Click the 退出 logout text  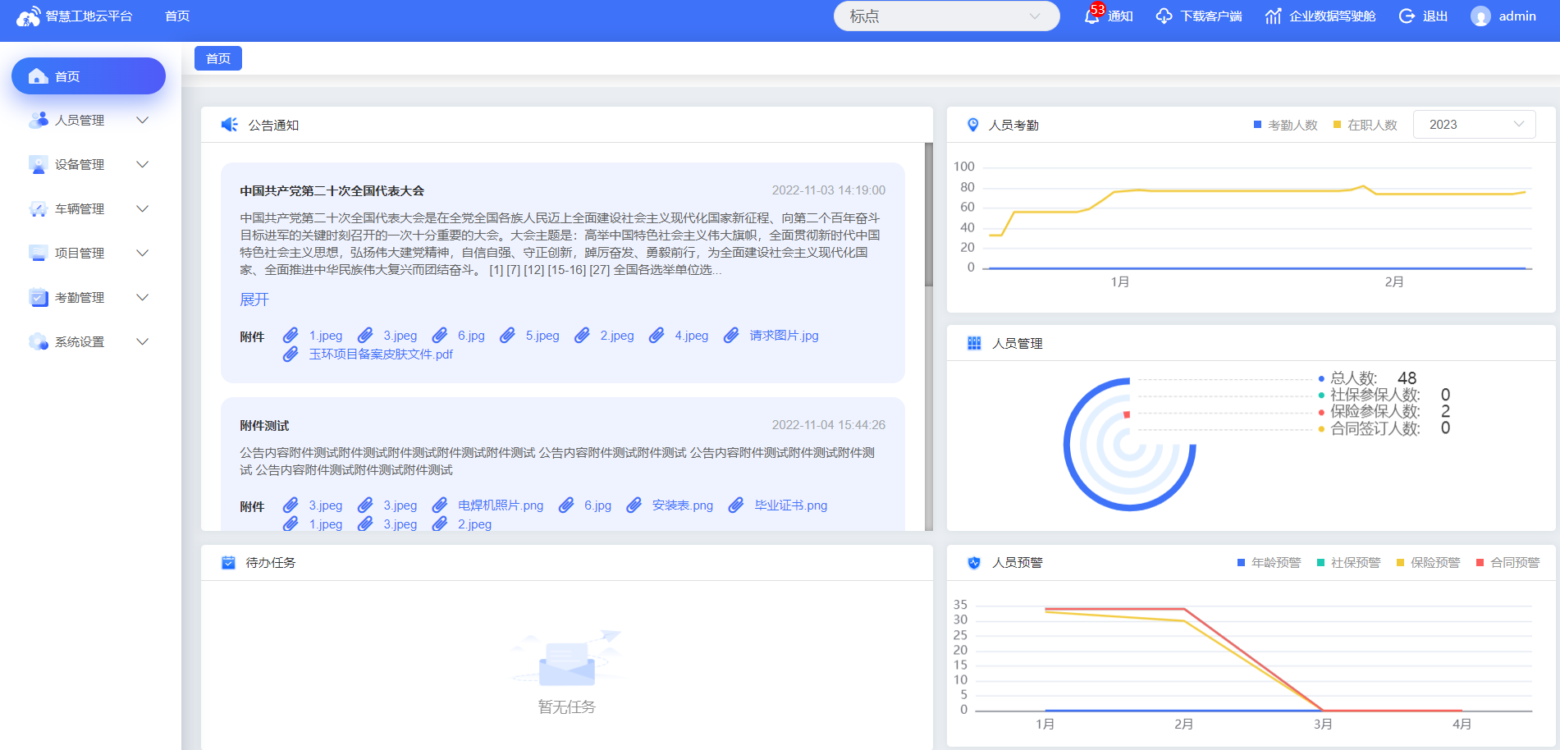(x=1434, y=16)
